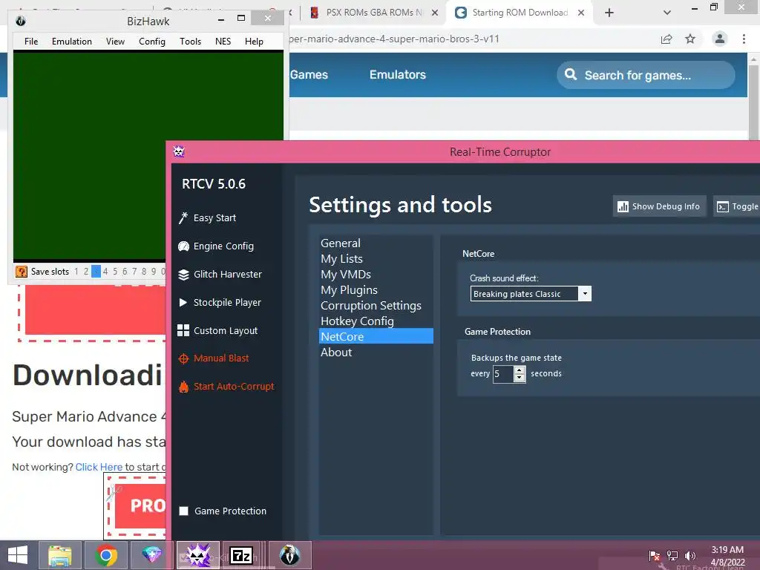
Task: Open BizHawk Config menu
Action: (x=152, y=42)
